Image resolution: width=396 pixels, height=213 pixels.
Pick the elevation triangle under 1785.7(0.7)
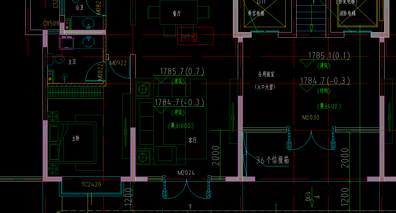[161, 79]
